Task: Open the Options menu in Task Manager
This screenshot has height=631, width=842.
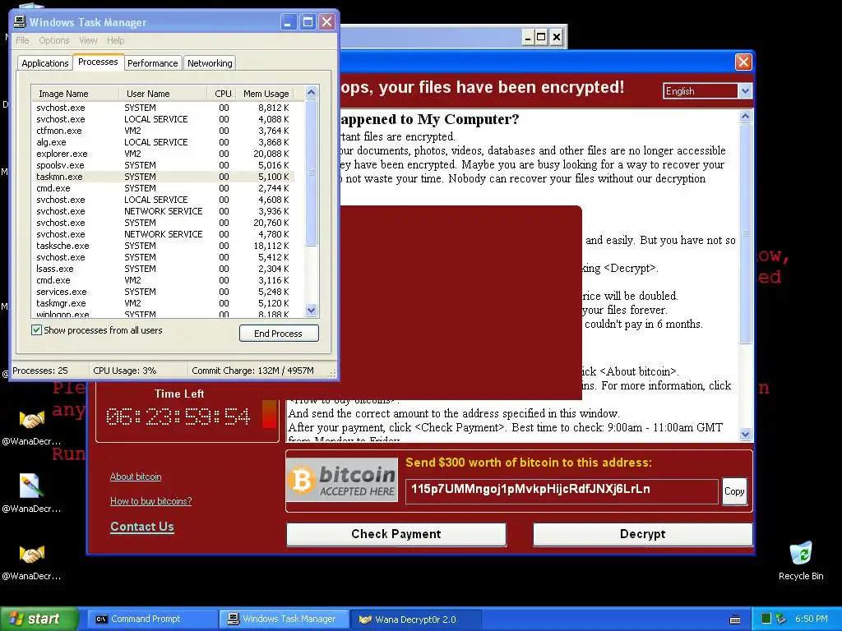Action: (x=53, y=40)
